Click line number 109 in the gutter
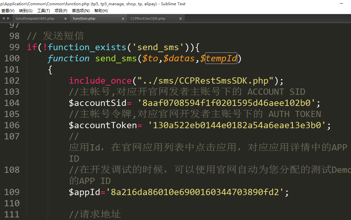Image resolution: width=351 pixels, height=220 pixels. 12,192
